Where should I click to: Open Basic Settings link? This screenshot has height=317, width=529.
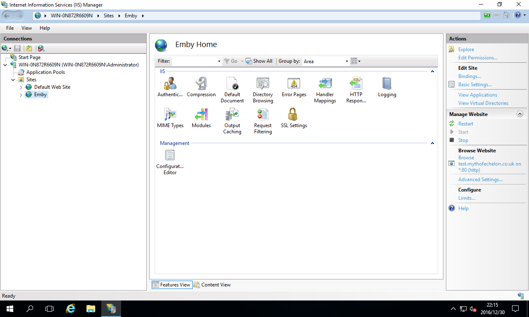coord(475,85)
